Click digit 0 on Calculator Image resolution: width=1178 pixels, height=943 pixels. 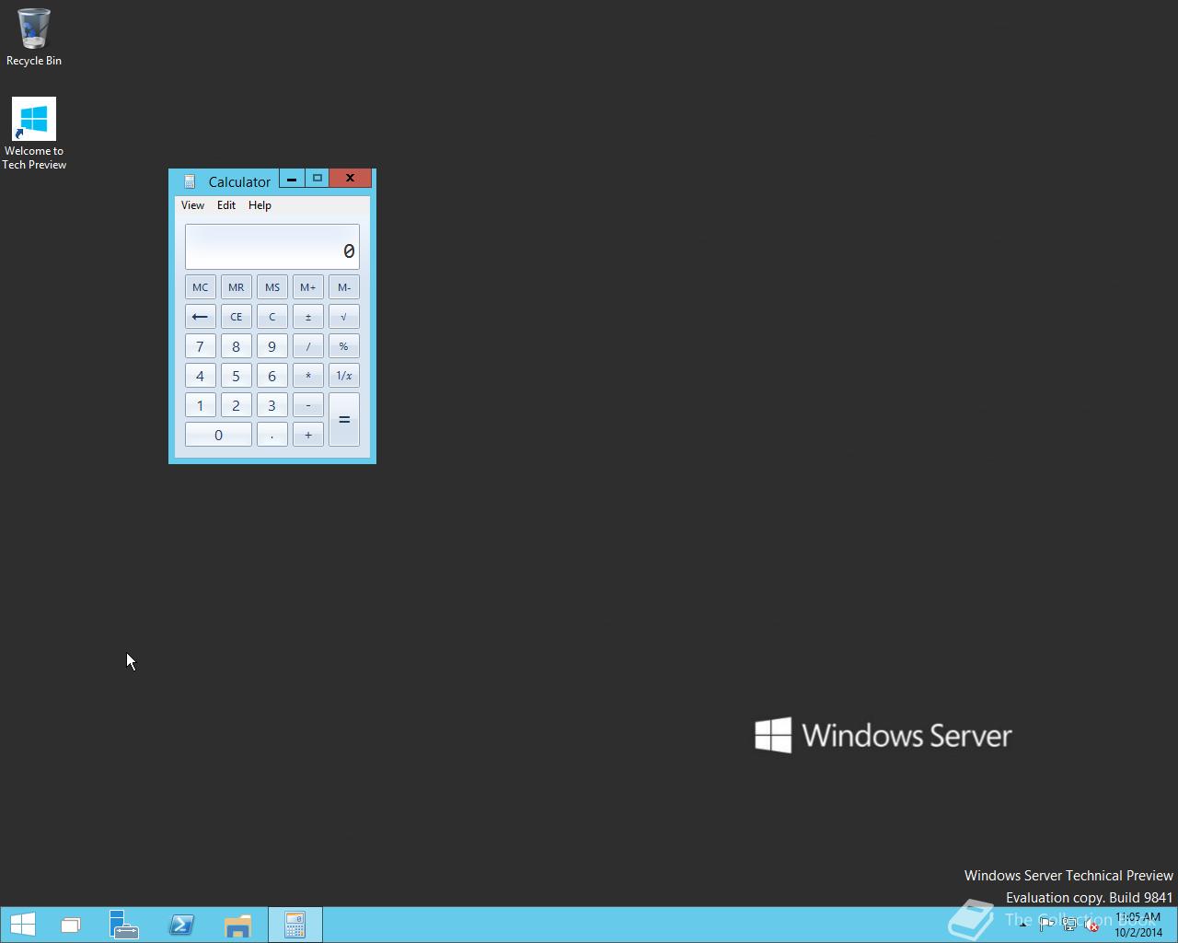click(x=218, y=435)
